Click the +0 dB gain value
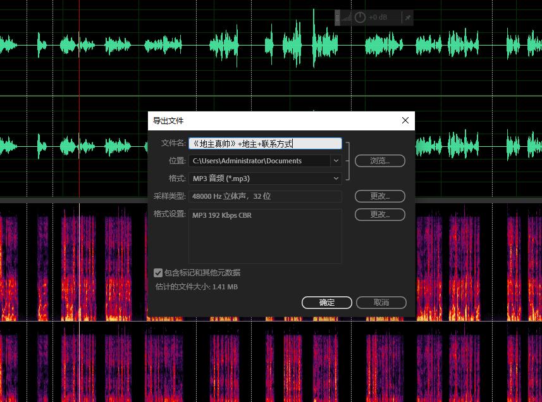 (377, 17)
